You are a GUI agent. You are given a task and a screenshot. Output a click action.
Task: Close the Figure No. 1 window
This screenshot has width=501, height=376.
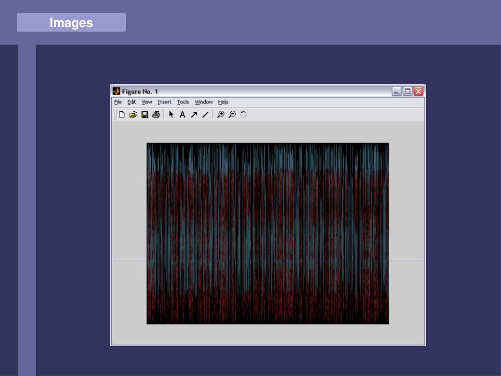coord(418,92)
